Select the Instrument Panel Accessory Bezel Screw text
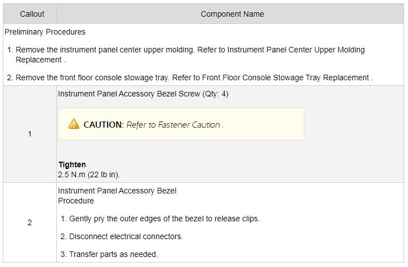 (x=143, y=94)
